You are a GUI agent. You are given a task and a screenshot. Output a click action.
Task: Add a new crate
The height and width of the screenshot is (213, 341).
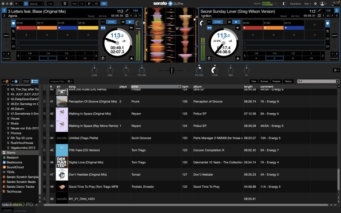[x=6, y=81]
